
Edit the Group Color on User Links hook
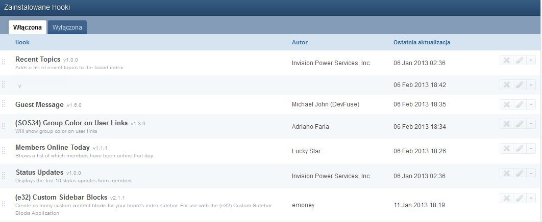coord(519,124)
